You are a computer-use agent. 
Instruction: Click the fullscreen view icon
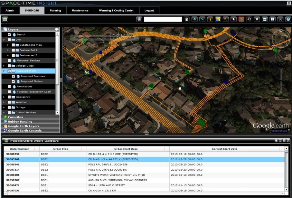280,19
